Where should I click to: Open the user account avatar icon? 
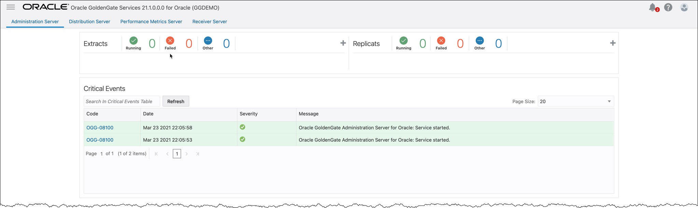[x=684, y=7]
